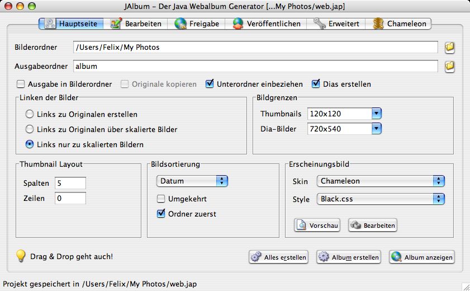470x291 pixels.
Task: Click status text Projekt gespeichert in
Action: point(100,284)
